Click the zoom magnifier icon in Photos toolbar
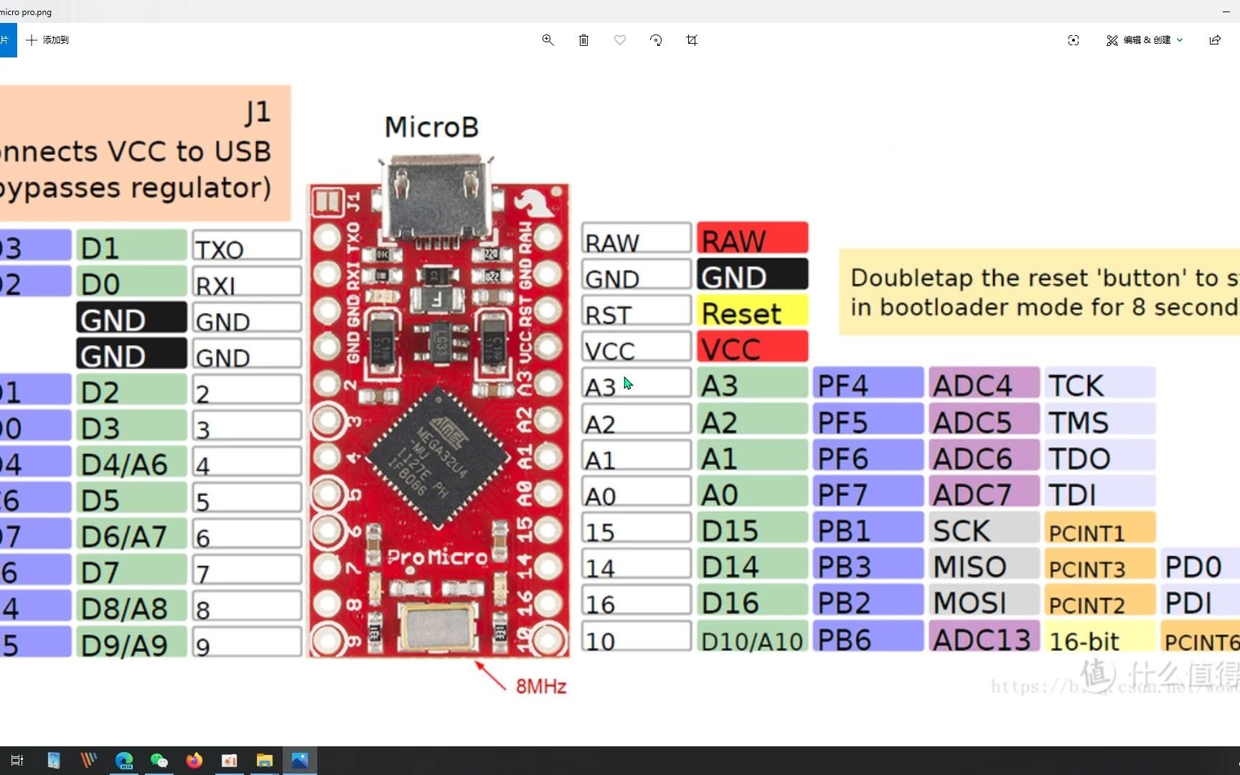The image size is (1240, 775). click(x=548, y=40)
